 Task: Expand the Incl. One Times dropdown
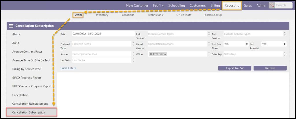click(236, 44)
